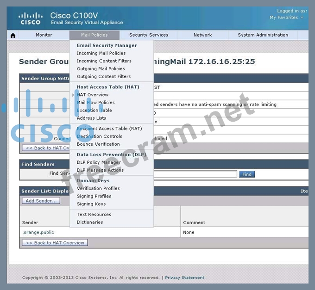Click the Add Sender button
Screen dimensions: 315x290
point(41,201)
